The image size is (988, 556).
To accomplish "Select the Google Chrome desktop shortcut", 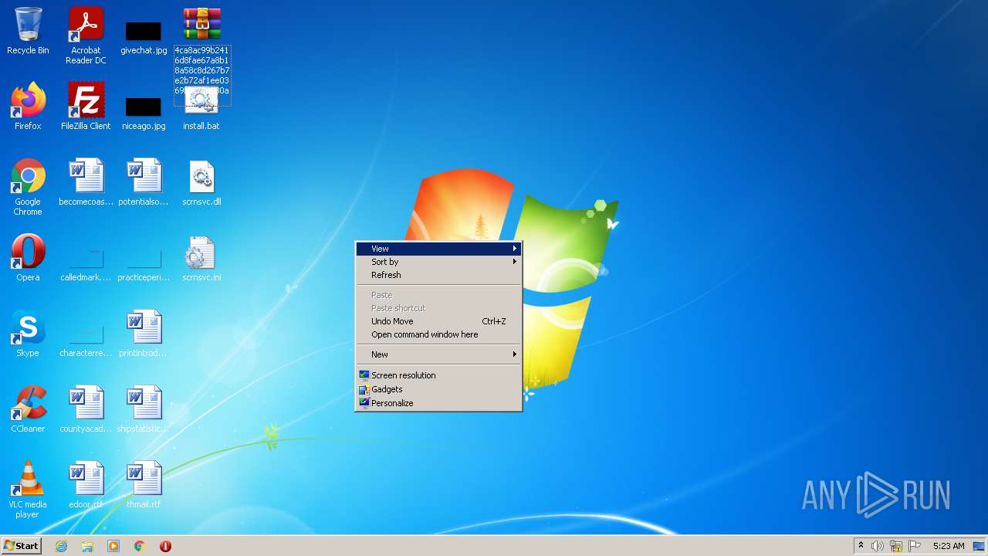I will (28, 187).
